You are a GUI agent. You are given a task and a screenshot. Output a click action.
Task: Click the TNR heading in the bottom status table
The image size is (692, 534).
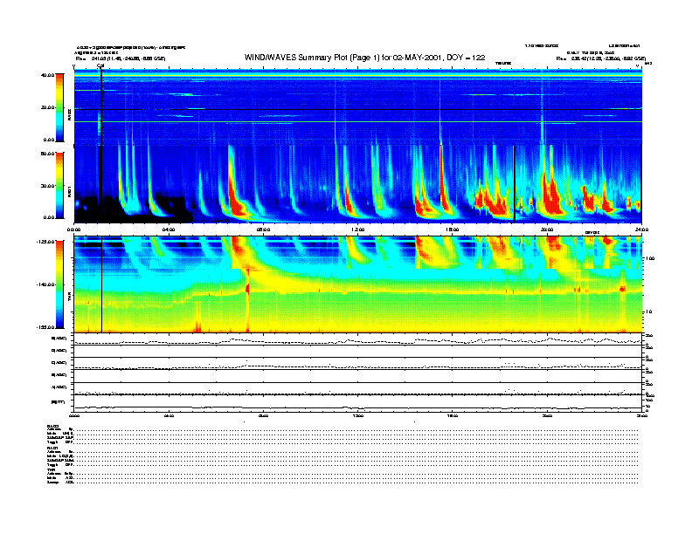[x=51, y=469]
